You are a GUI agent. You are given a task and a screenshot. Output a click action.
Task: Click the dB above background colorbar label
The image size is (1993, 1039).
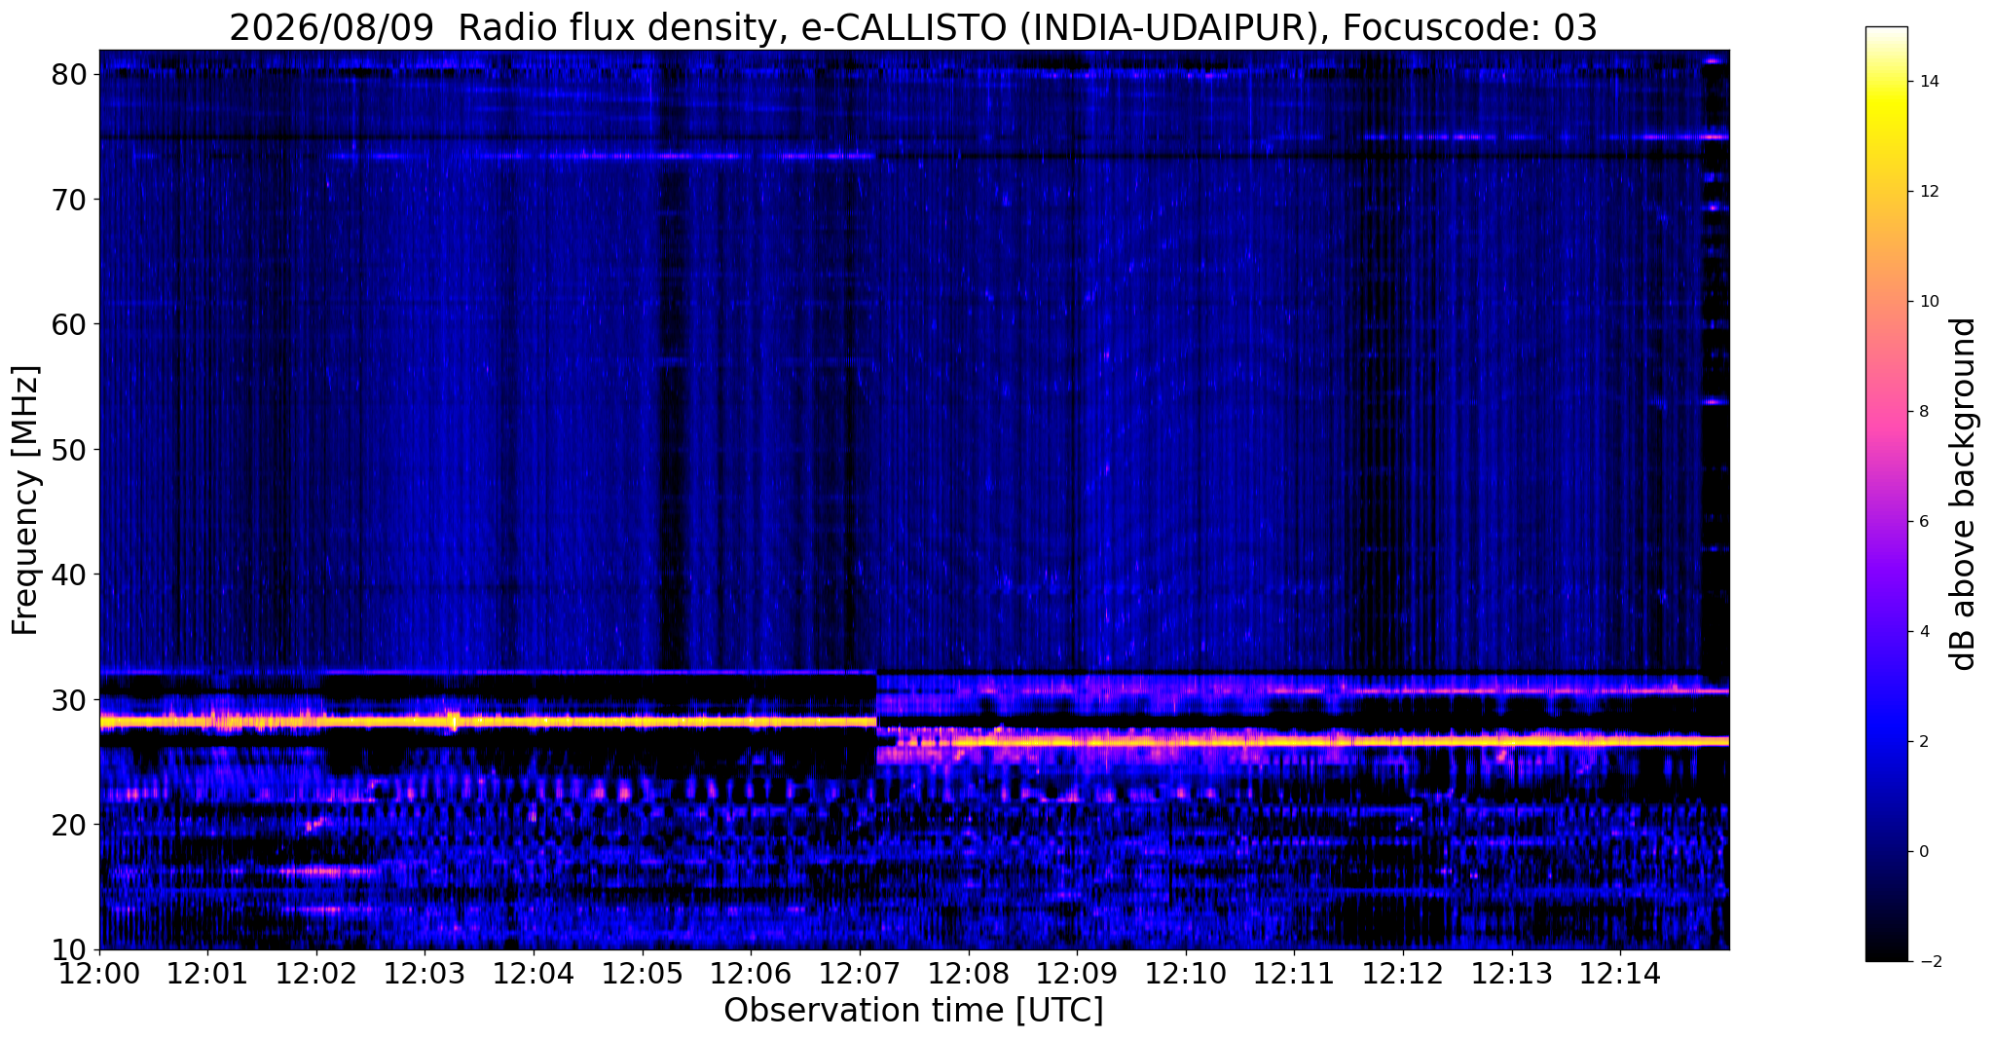tap(1964, 494)
